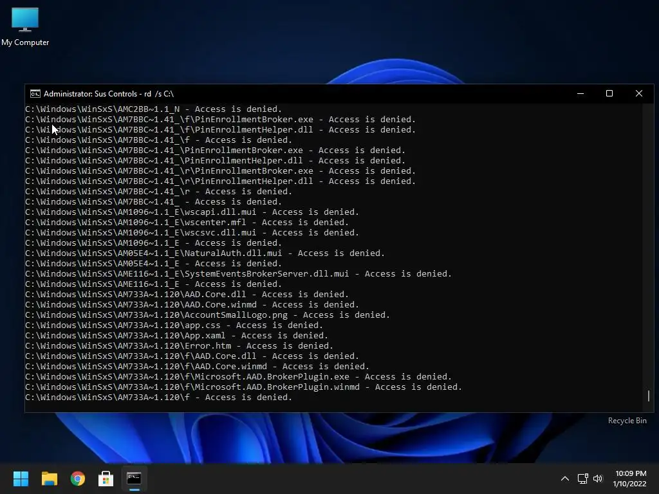The width and height of the screenshot is (659, 494).
Task: Click the line with 'f\Microsoft.AAD.BrokerPlugin.exe'
Action: coord(238,377)
